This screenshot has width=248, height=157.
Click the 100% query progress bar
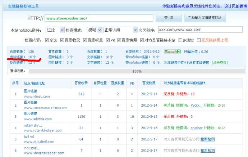pyautogui.click(x=137, y=71)
